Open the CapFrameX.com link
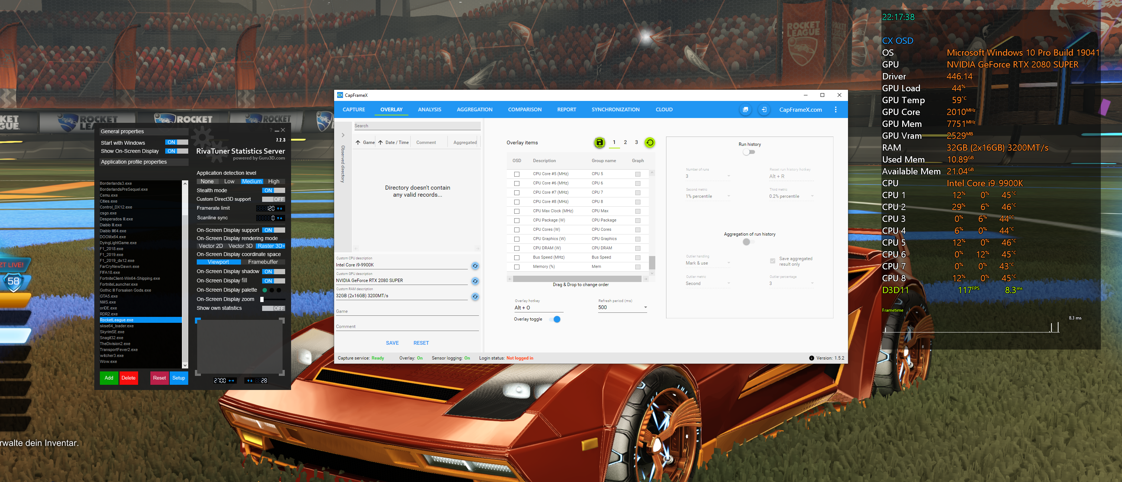The height and width of the screenshot is (482, 1122). click(x=800, y=110)
